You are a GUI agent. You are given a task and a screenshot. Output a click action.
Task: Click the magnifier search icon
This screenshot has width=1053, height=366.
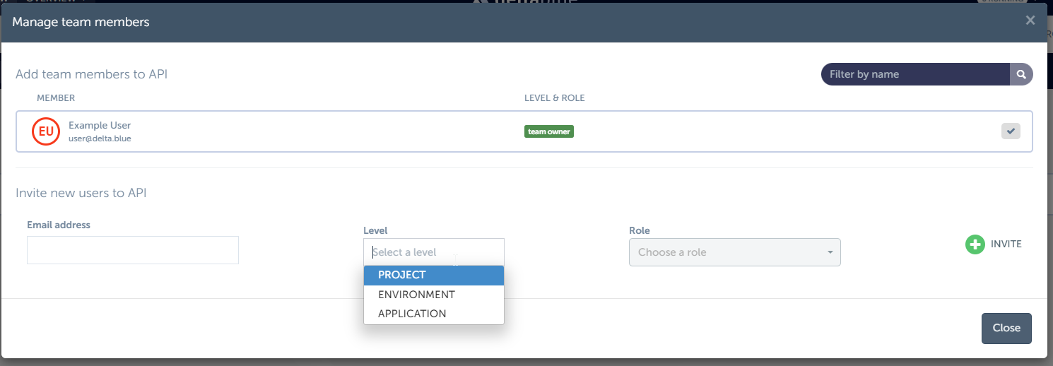click(x=1020, y=74)
